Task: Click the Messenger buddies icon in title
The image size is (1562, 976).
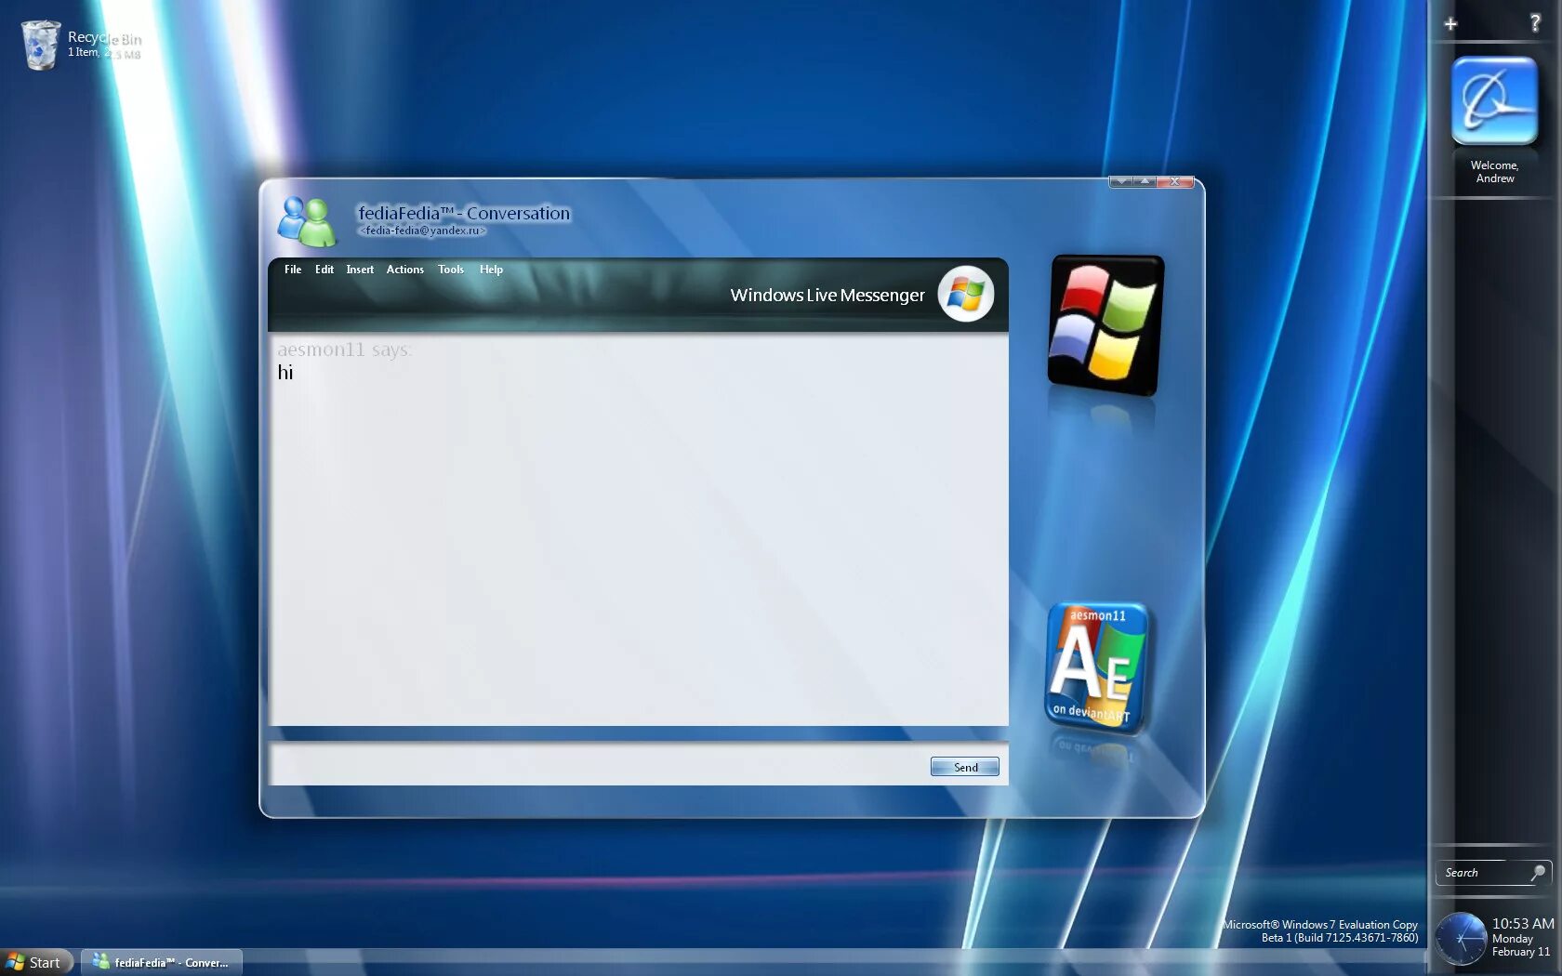Action: (x=307, y=220)
